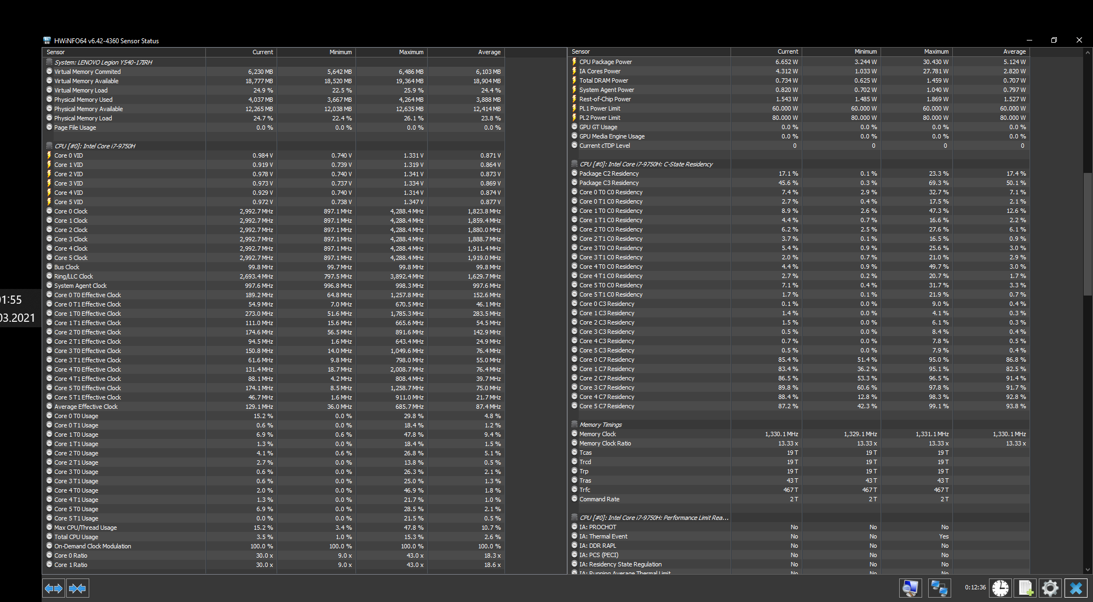This screenshot has height=602, width=1093.
Task: Select the Current column header in the left pane
Action: pos(241,52)
